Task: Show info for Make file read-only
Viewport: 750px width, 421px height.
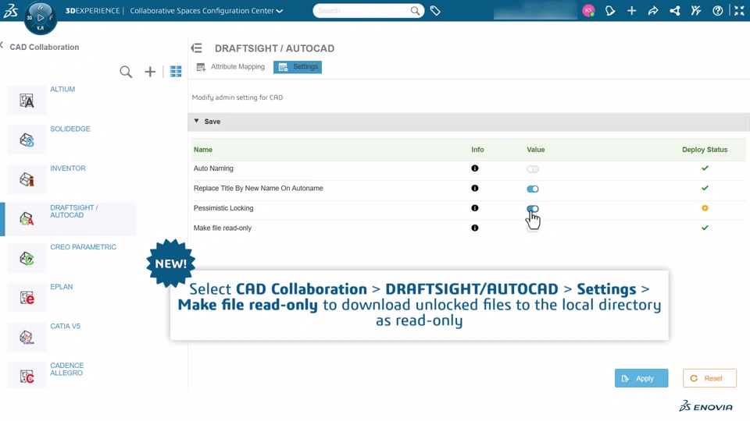Action: click(474, 228)
